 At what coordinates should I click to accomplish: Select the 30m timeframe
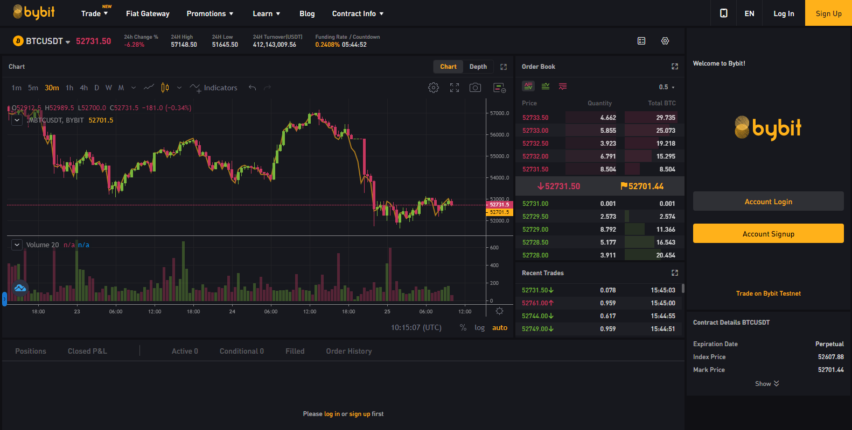[52, 88]
